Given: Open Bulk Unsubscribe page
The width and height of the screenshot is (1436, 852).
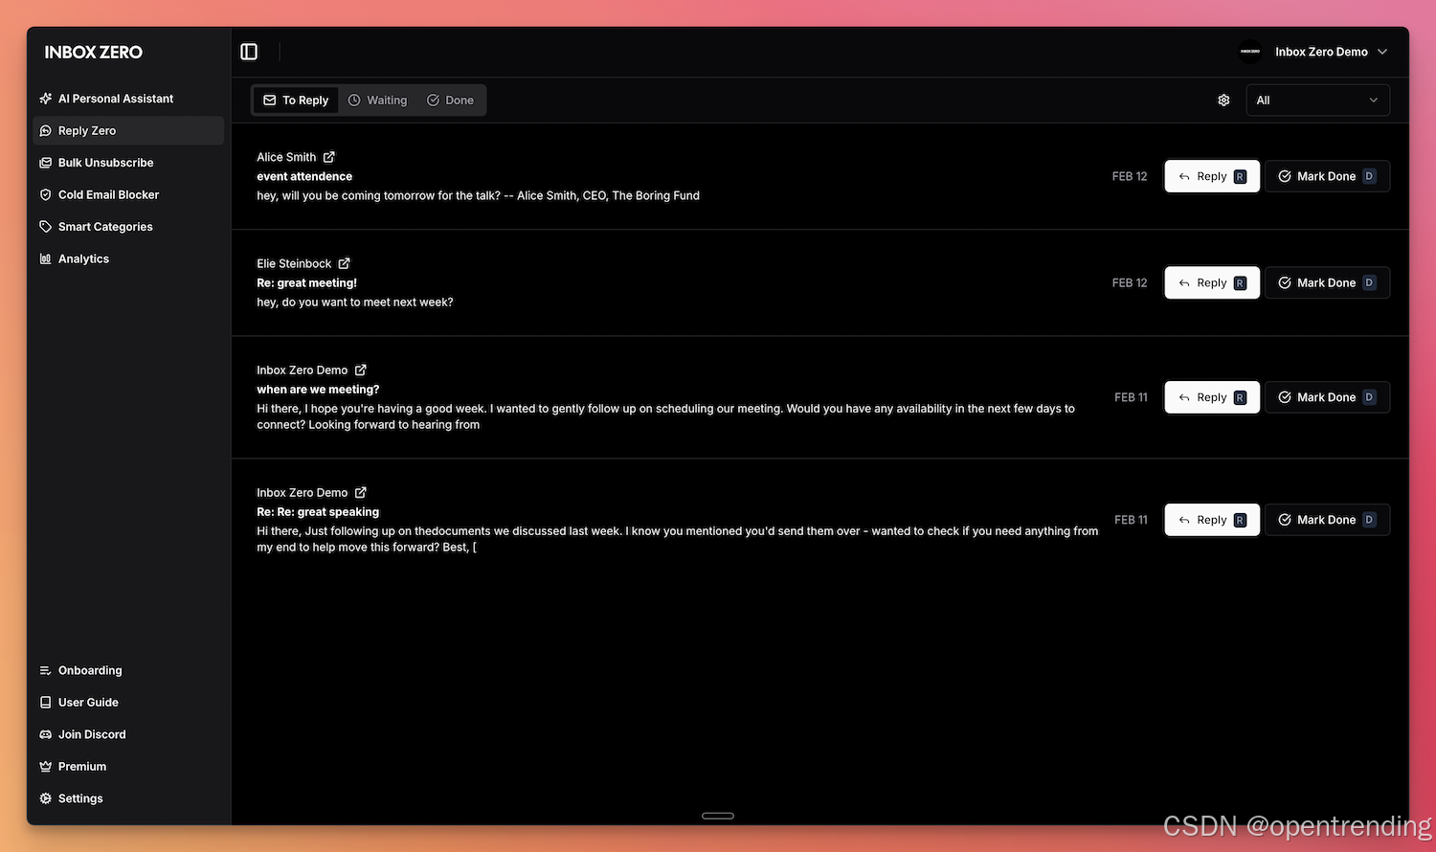Looking at the screenshot, I should (x=128, y=163).
